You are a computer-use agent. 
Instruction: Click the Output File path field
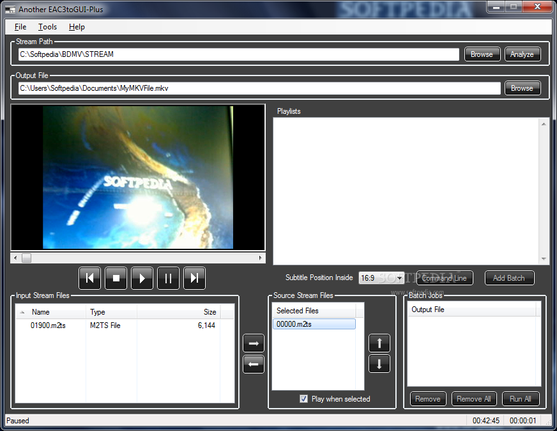(x=259, y=88)
